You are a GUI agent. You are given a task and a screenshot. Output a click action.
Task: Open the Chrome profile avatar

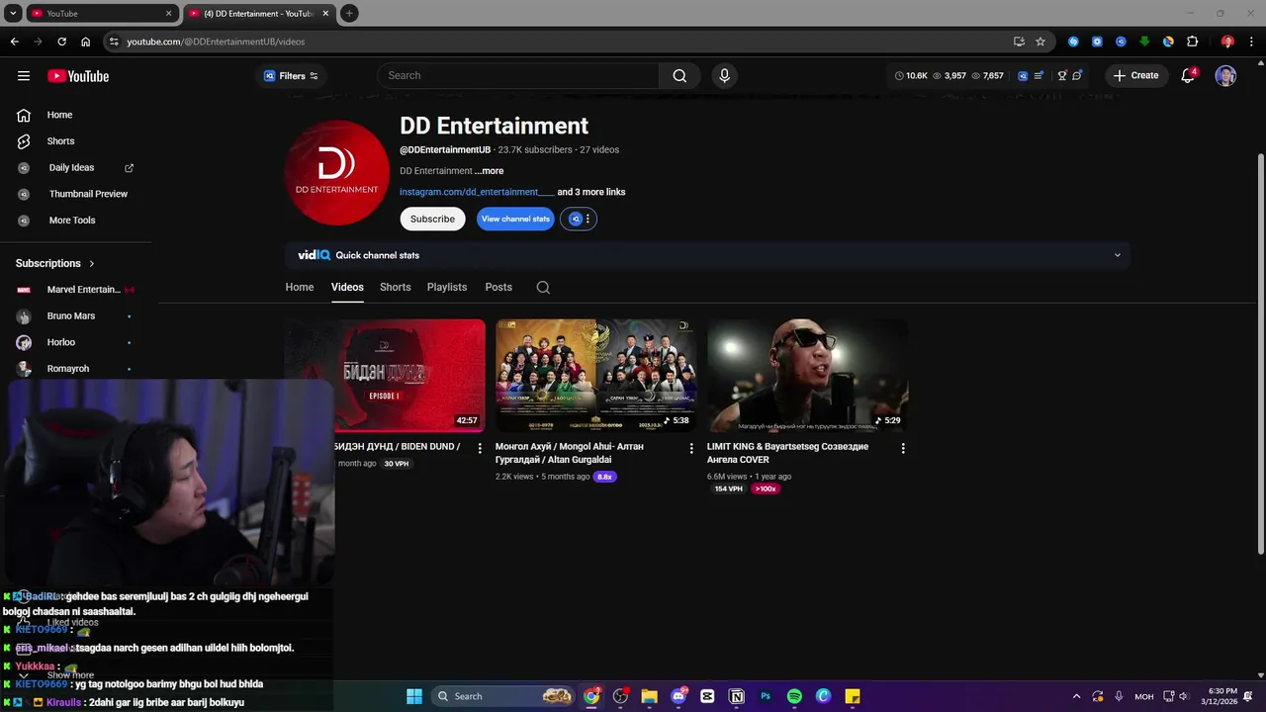tap(1227, 42)
